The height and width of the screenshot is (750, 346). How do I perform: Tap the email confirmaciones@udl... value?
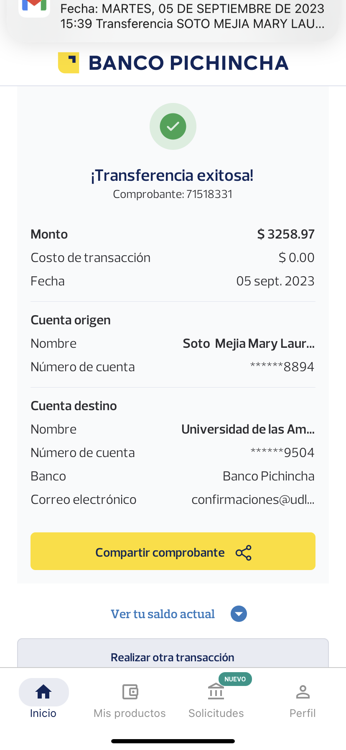[x=252, y=500]
